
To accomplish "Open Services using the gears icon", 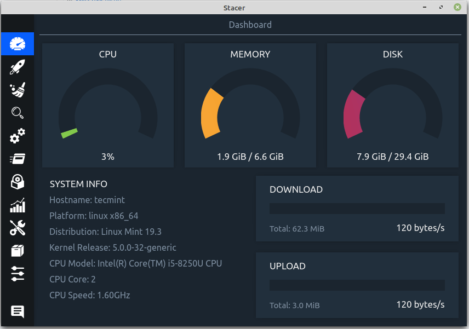I will (x=17, y=136).
